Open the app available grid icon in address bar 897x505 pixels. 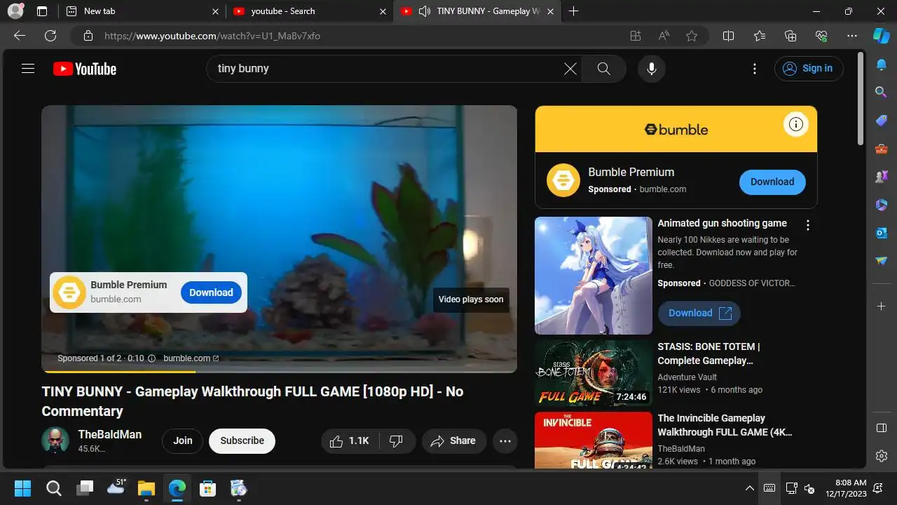[636, 36]
